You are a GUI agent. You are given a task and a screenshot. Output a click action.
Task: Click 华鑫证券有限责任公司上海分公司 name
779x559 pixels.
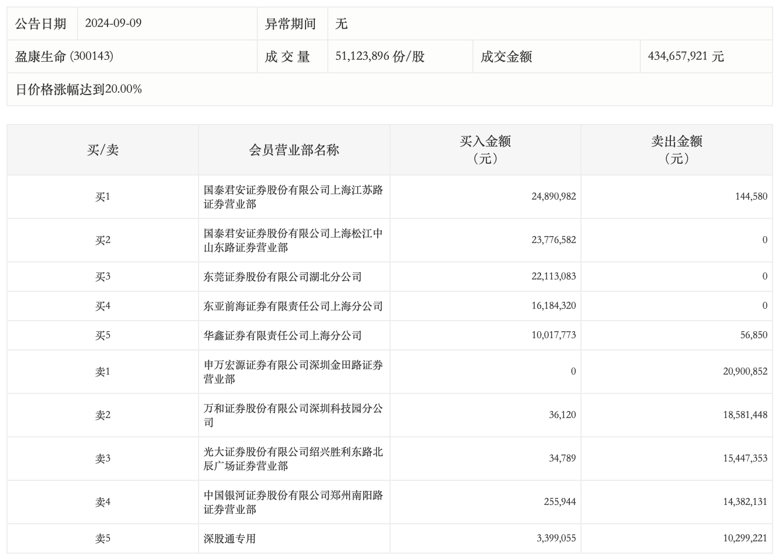pos(283,335)
